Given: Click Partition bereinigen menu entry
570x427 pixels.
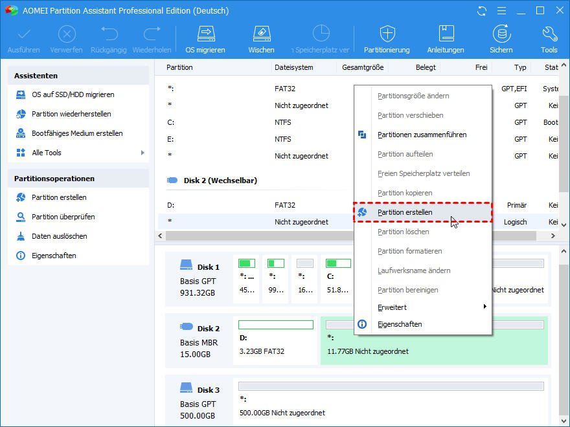Looking at the screenshot, I should tap(423, 290).
